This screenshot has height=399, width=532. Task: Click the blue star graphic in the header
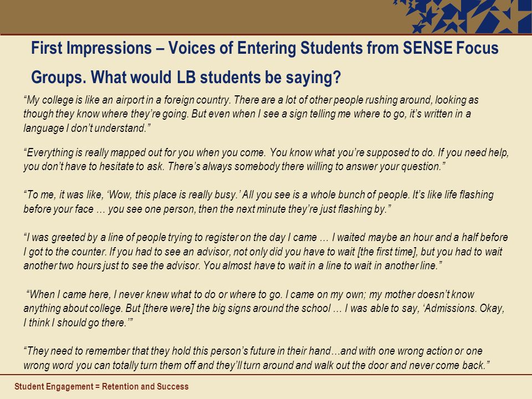click(462, 17)
